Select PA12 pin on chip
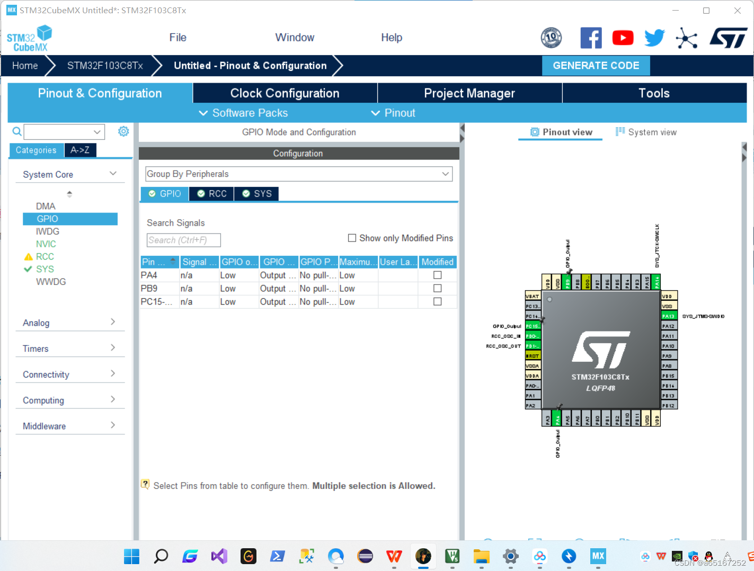This screenshot has height=571, width=754. click(669, 326)
